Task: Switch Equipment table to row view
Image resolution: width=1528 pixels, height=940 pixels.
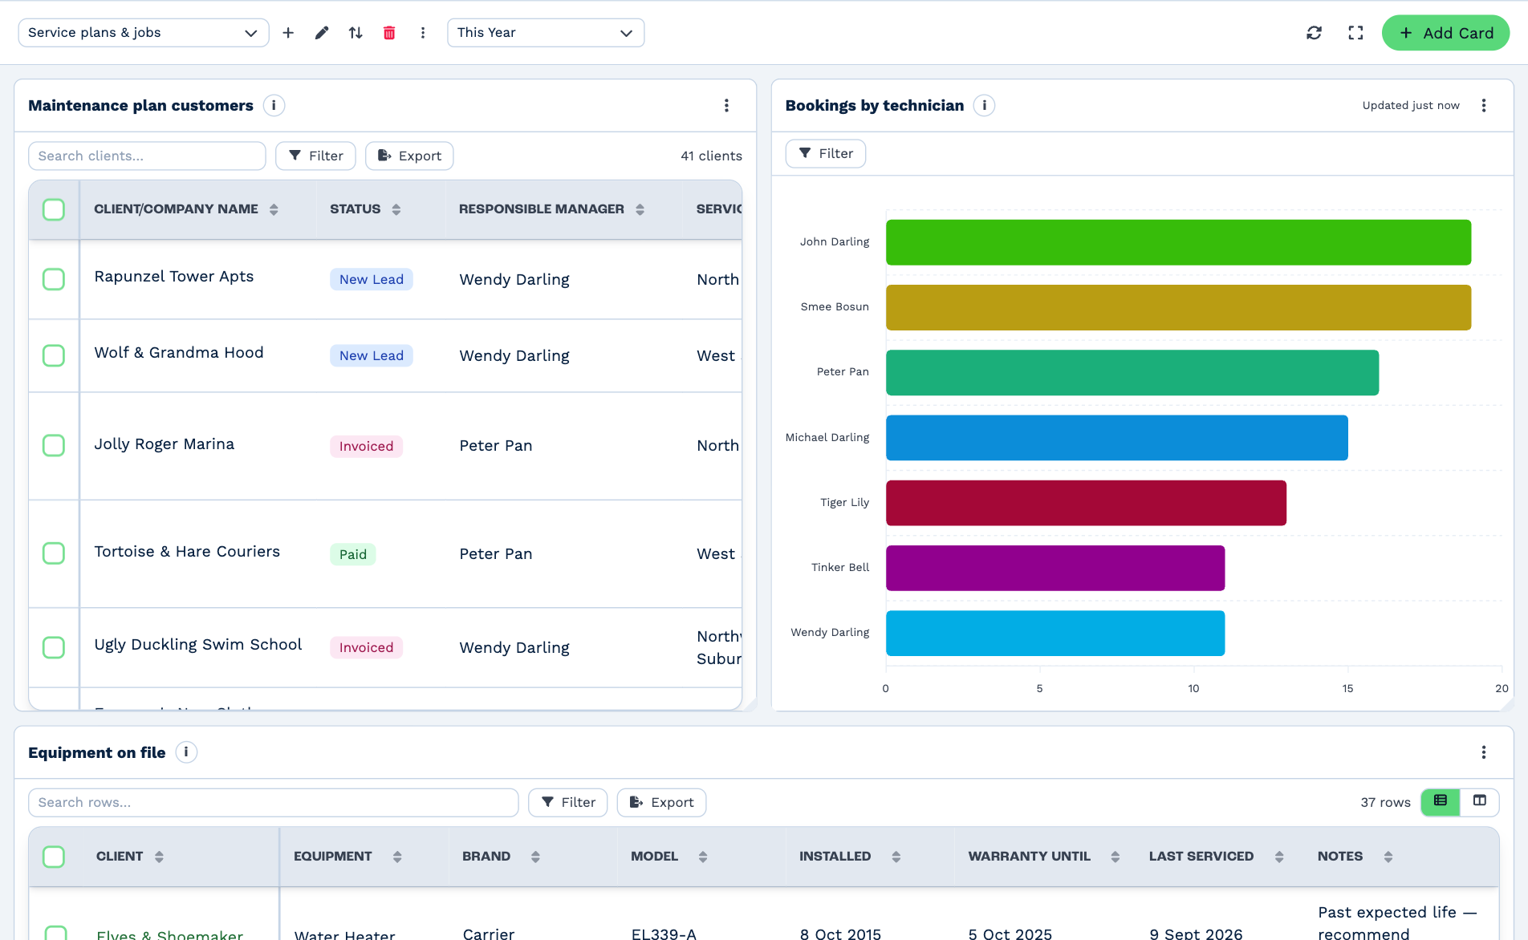Action: tap(1441, 801)
